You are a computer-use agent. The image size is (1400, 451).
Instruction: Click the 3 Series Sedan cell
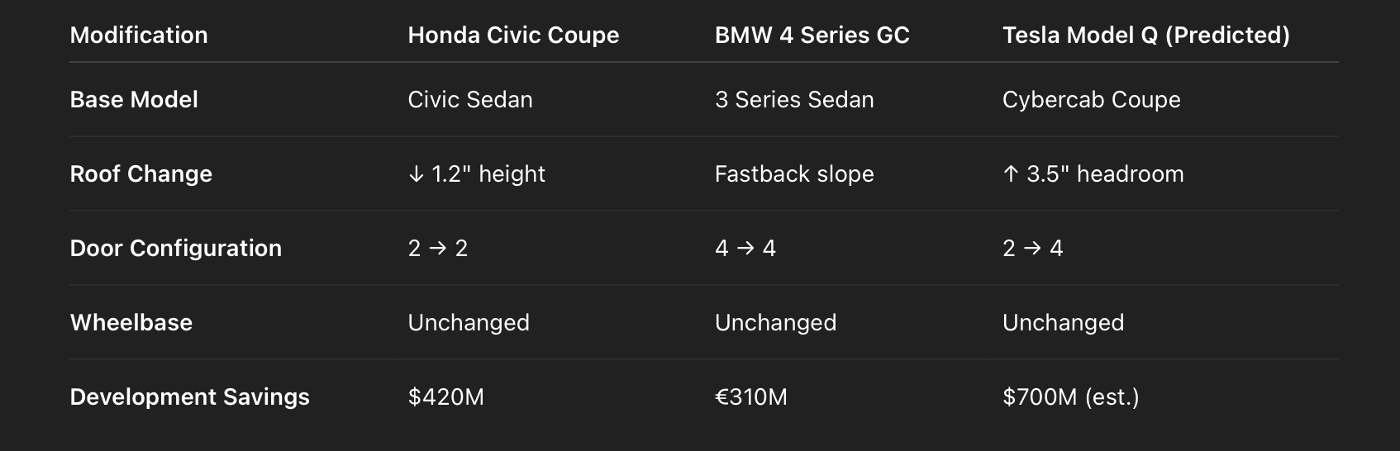pyautogui.click(x=794, y=99)
